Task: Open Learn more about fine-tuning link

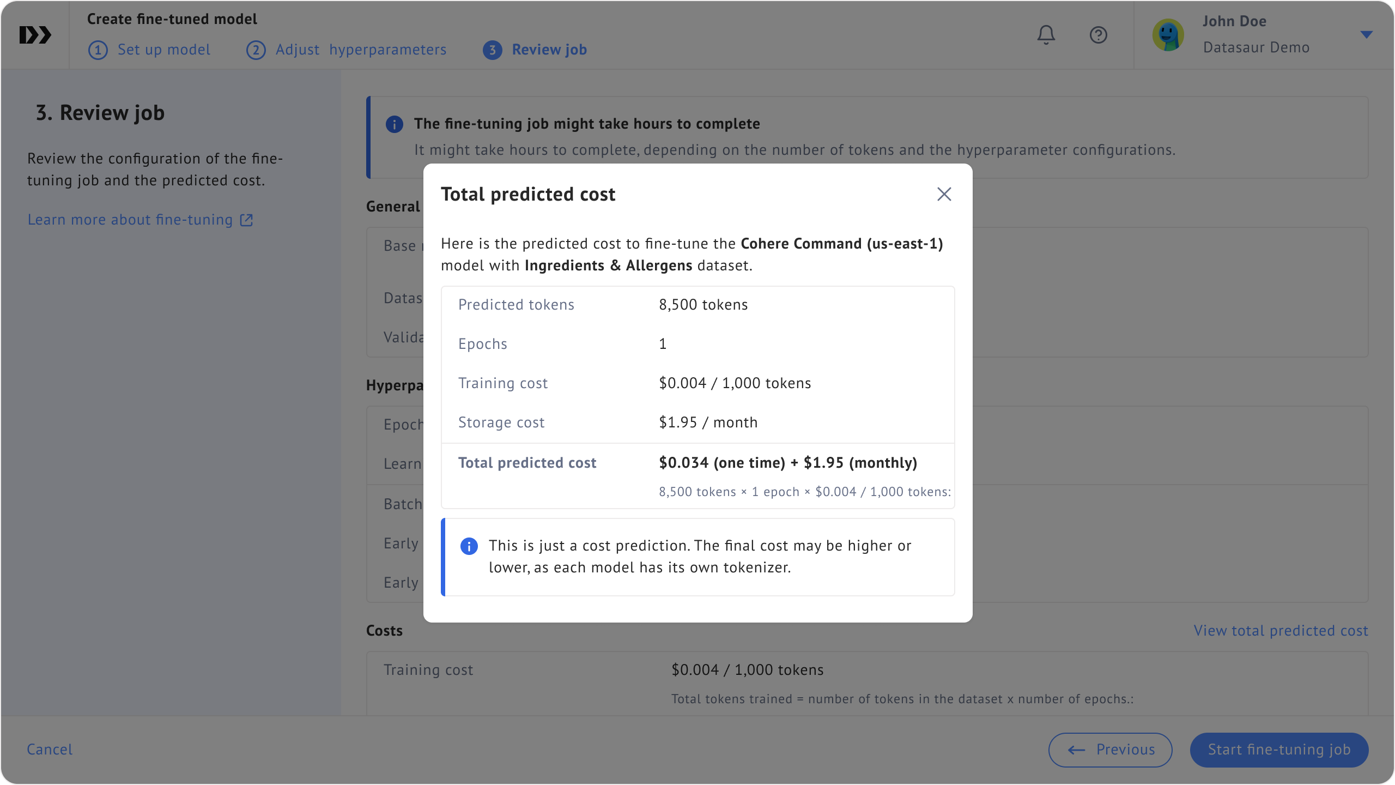Action: (130, 220)
